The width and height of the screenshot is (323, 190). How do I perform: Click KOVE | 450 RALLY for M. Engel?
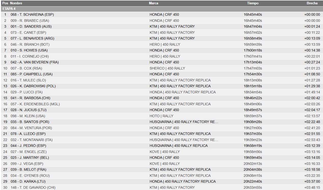(x=165, y=152)
